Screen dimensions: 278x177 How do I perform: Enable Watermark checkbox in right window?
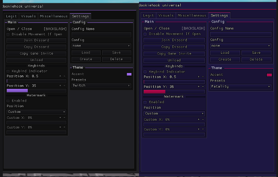click(145, 102)
